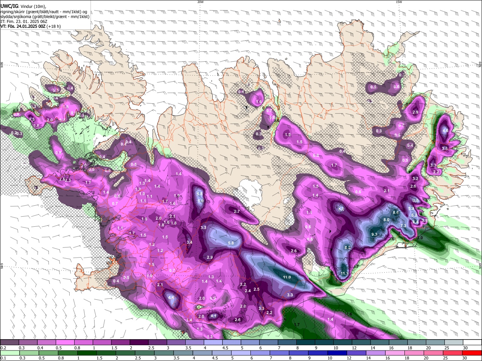Viewport: 482px width, 361px height.
Task: Pick the periwinkle swatch labeled 5 in rain legend
Action: pyautogui.click(x=240, y=353)
